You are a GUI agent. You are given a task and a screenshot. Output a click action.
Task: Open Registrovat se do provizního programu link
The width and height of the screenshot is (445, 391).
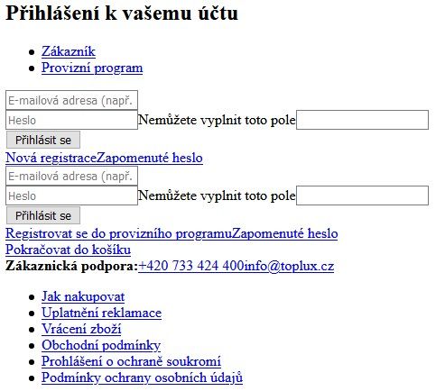(118, 233)
